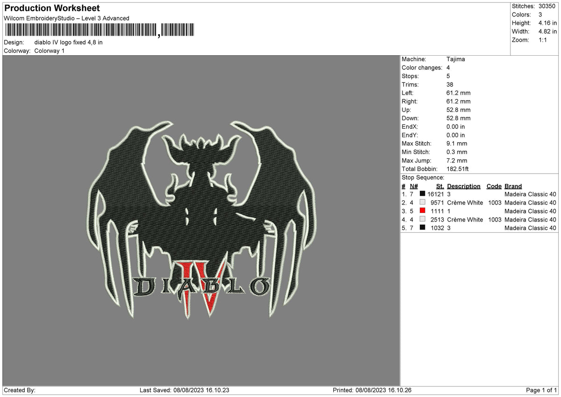The image size is (561, 397).
Task: Click the black thread swatch in stop 1
Action: (x=422, y=194)
